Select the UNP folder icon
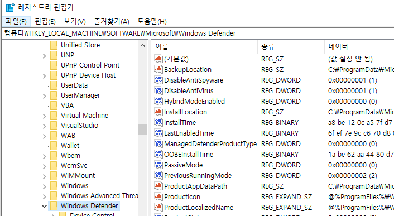The image size is (394, 216). pyautogui.click(x=54, y=55)
